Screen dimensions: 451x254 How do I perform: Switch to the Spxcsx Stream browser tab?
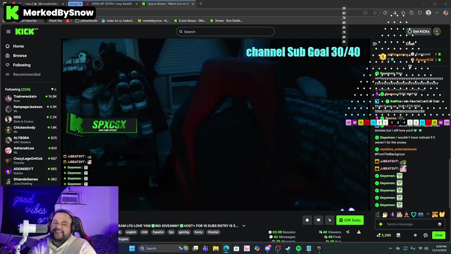168,4
